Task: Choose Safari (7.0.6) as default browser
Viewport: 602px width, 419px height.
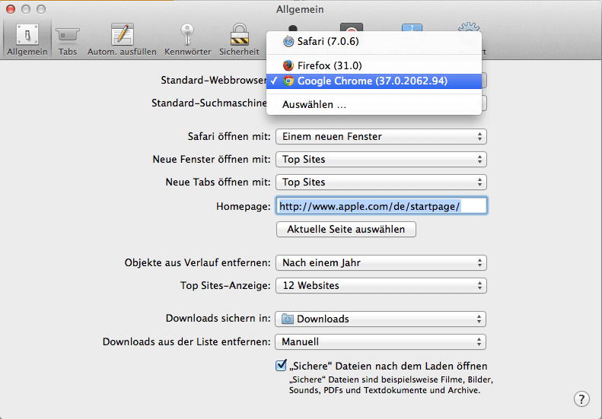Action: tap(374, 41)
